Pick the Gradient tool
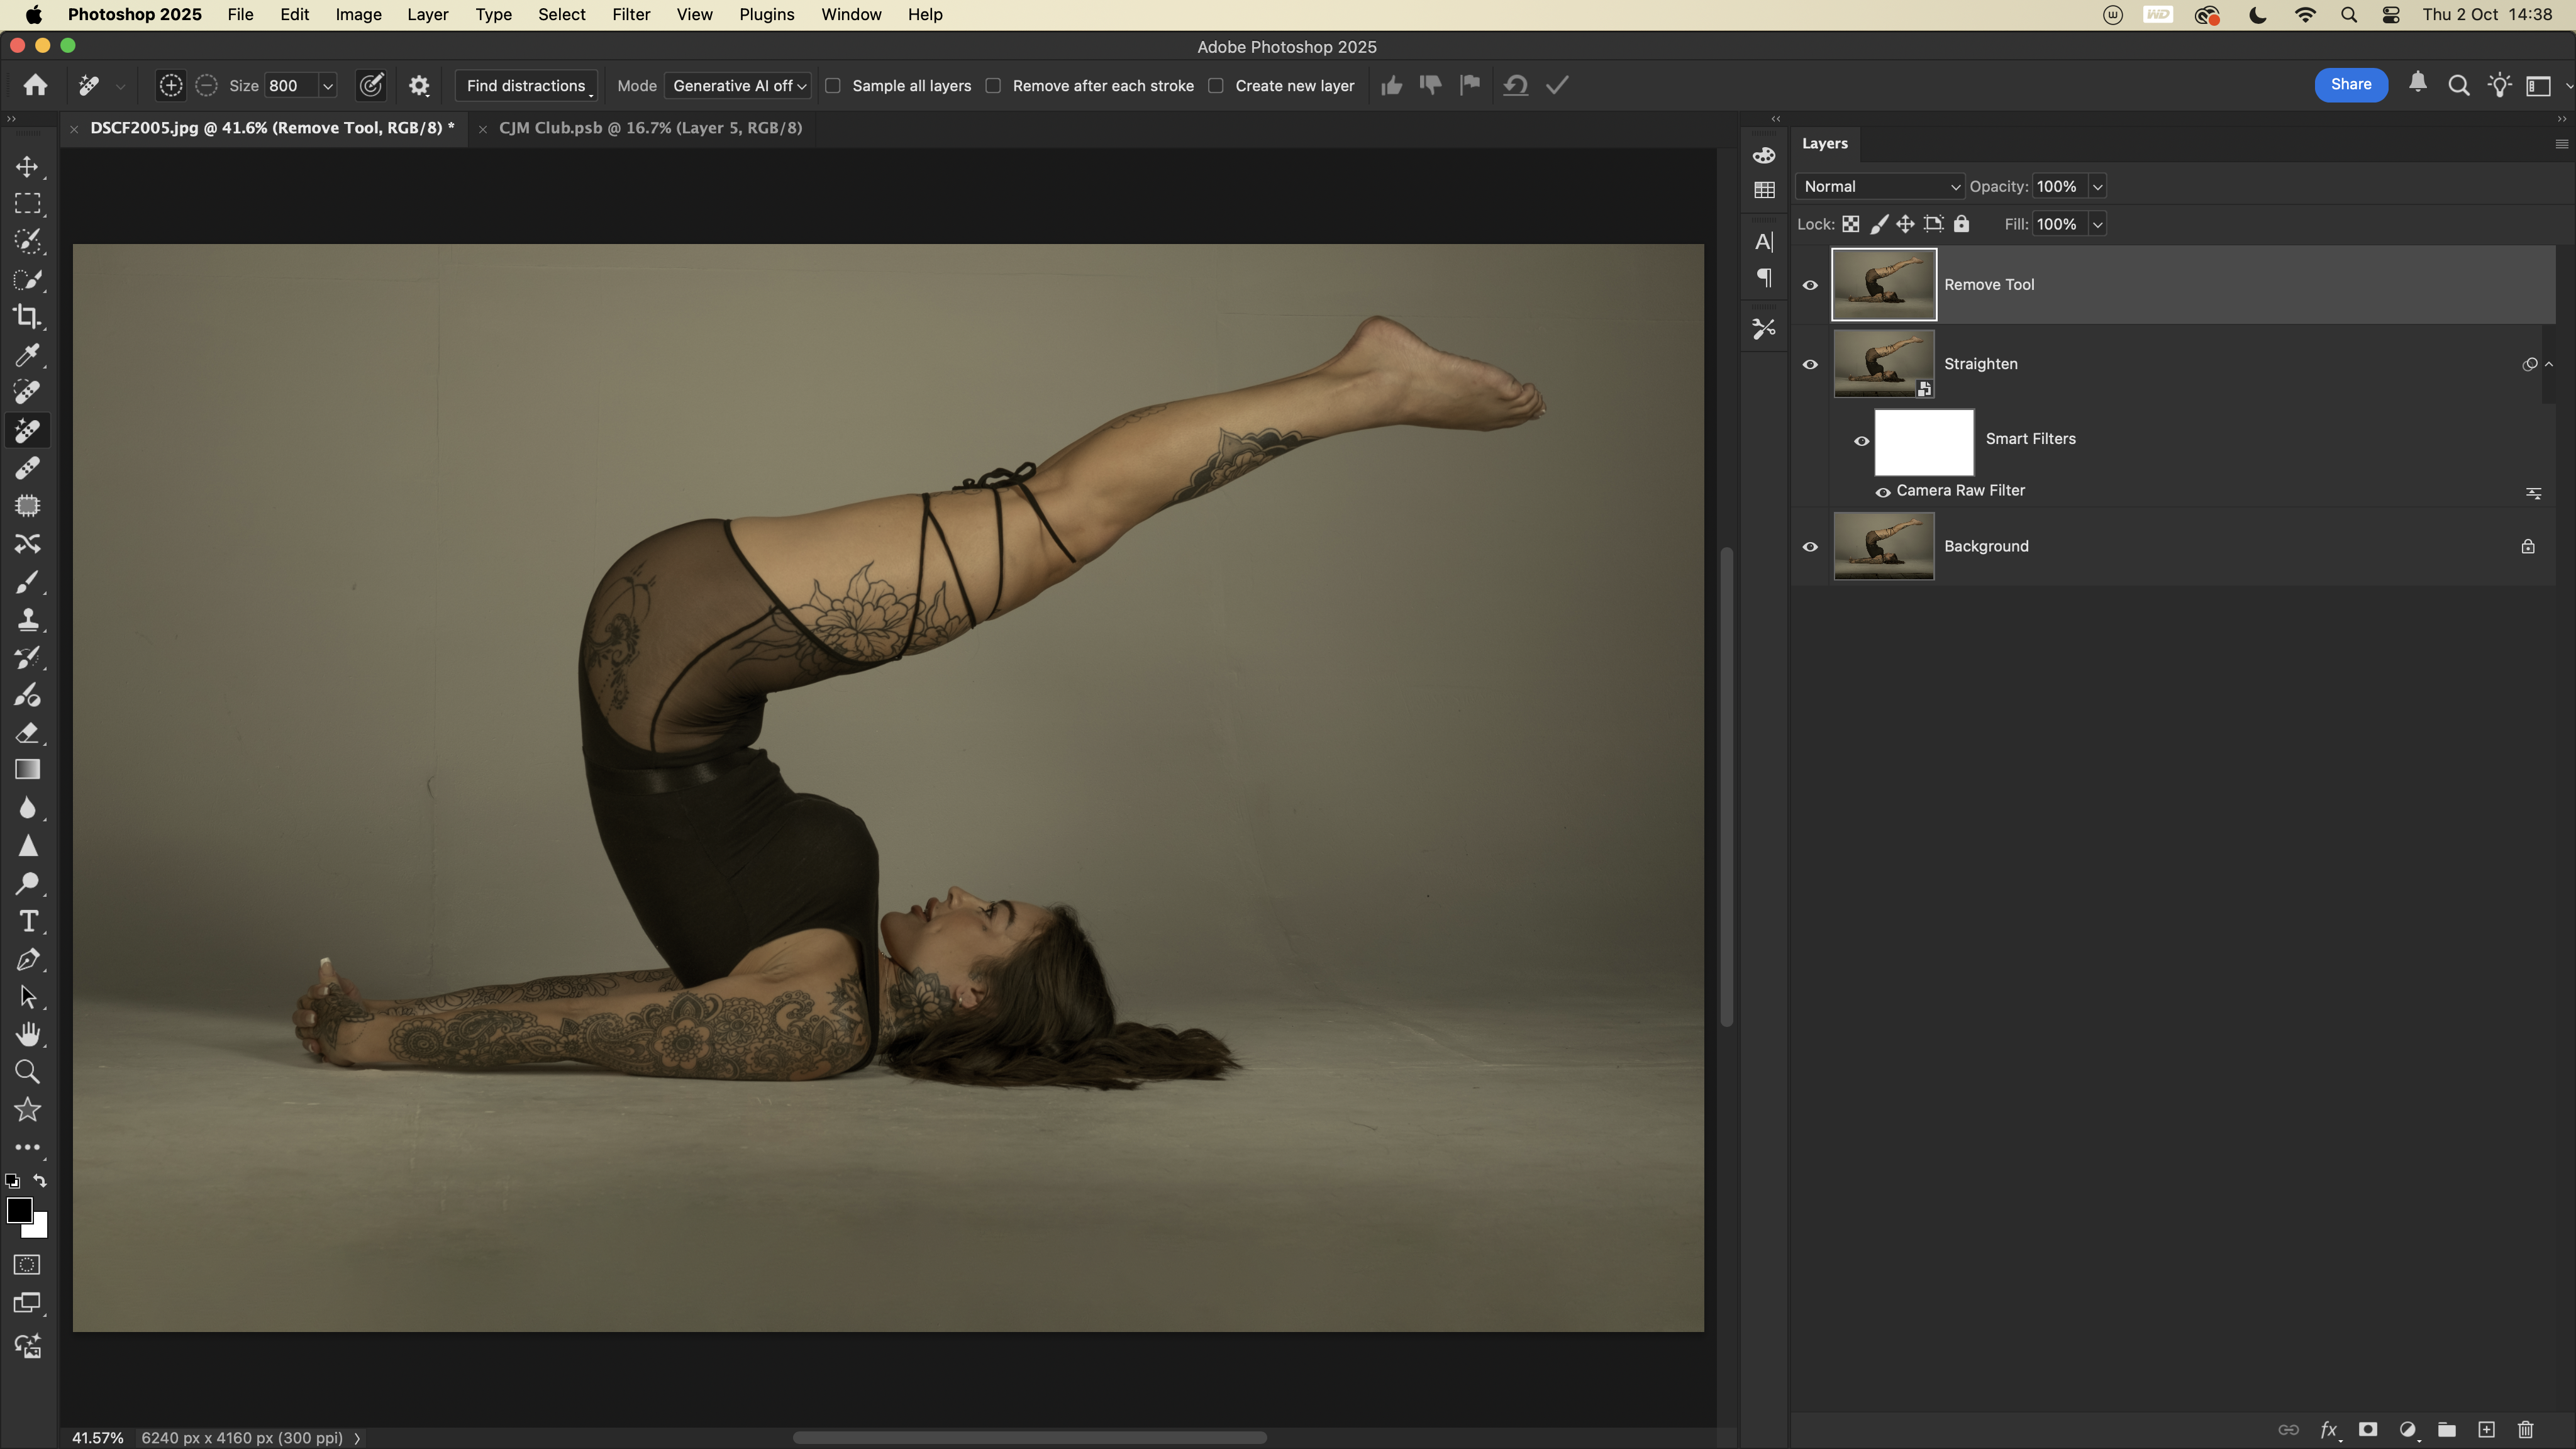This screenshot has width=2576, height=1449. click(x=27, y=770)
